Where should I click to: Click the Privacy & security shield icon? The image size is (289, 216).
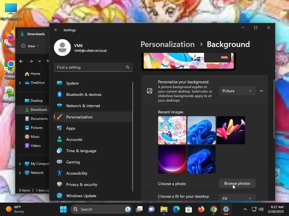(60, 184)
